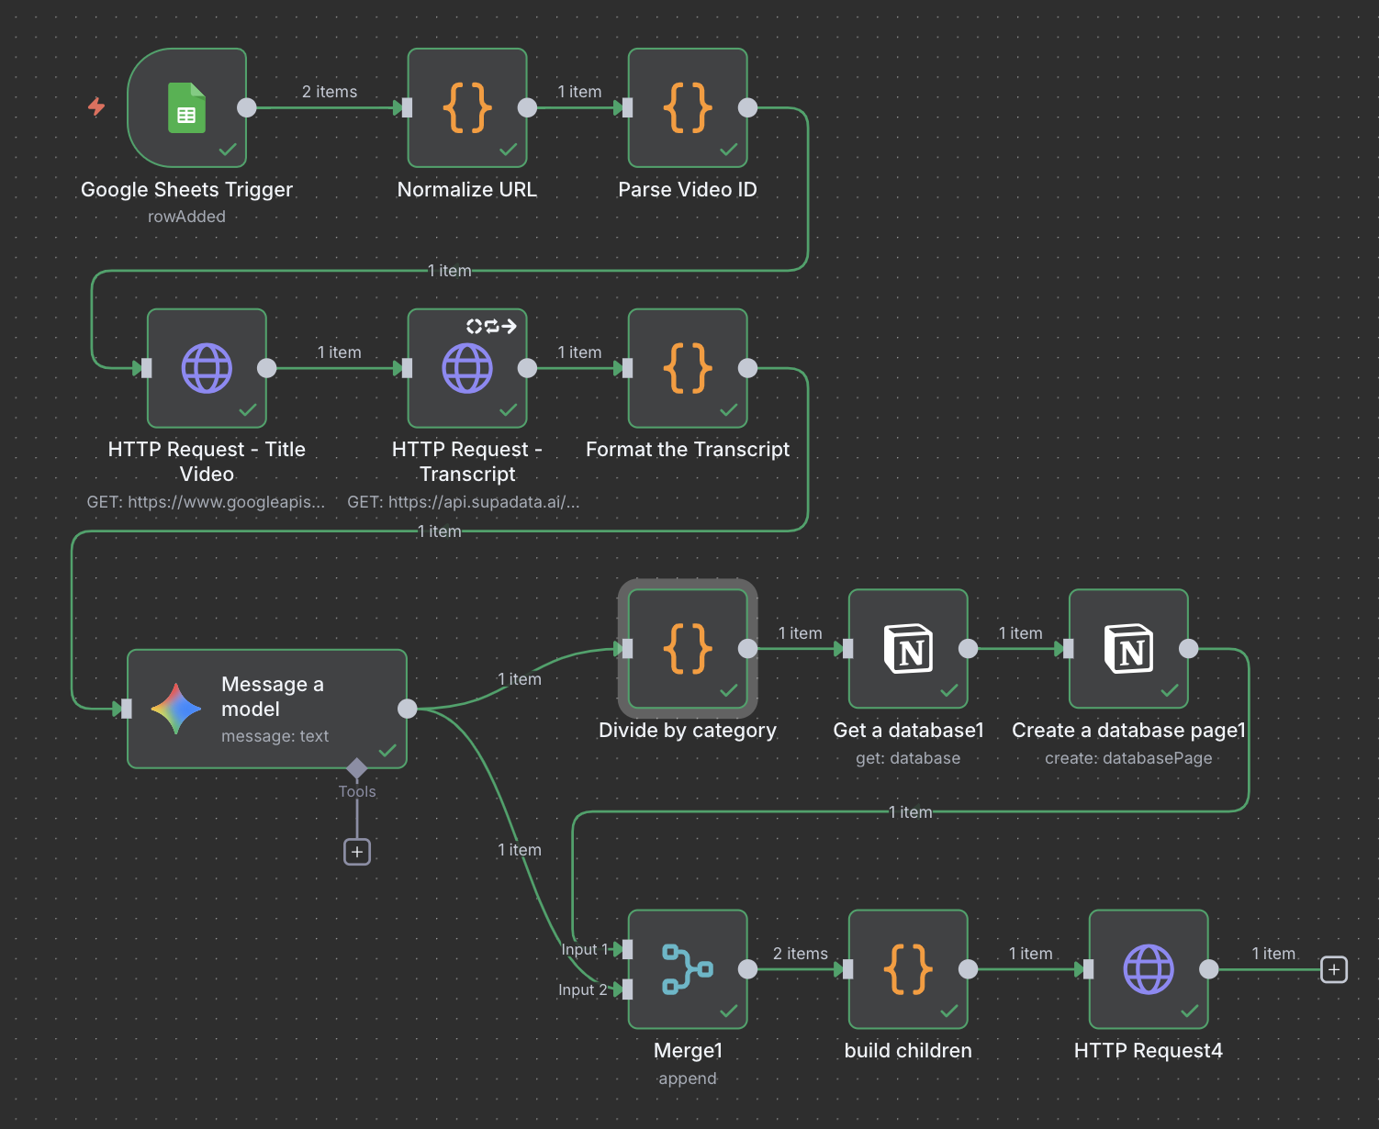
Task: Click the 'rowAdded' subtitle text
Action: (186, 217)
